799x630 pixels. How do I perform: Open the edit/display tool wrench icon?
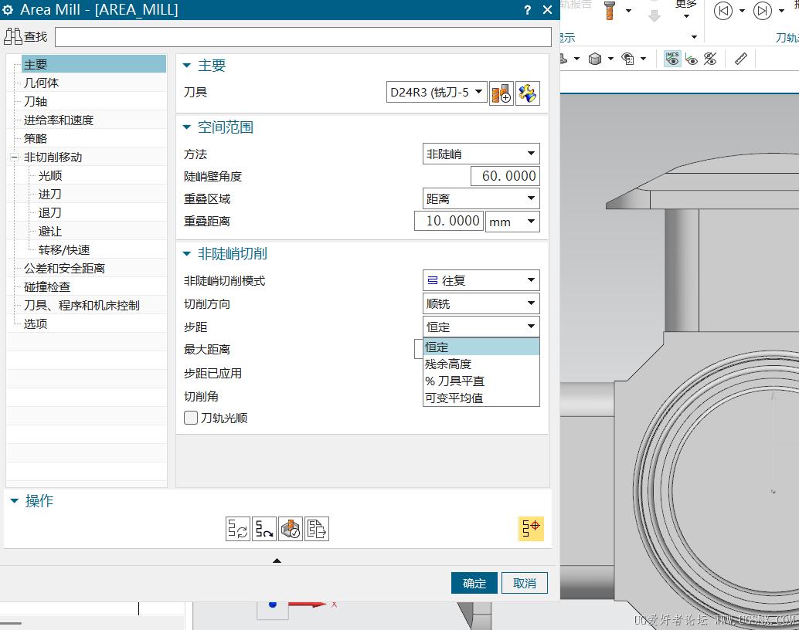click(x=528, y=93)
